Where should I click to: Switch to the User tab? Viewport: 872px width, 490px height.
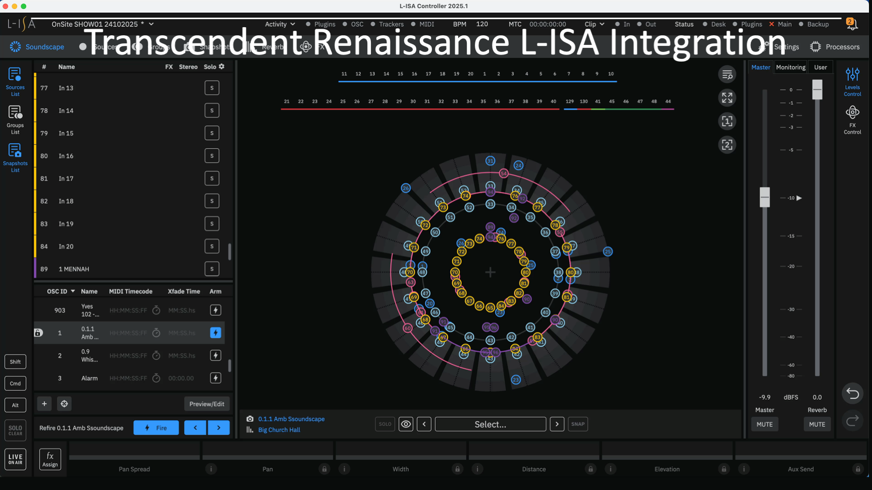(821, 67)
